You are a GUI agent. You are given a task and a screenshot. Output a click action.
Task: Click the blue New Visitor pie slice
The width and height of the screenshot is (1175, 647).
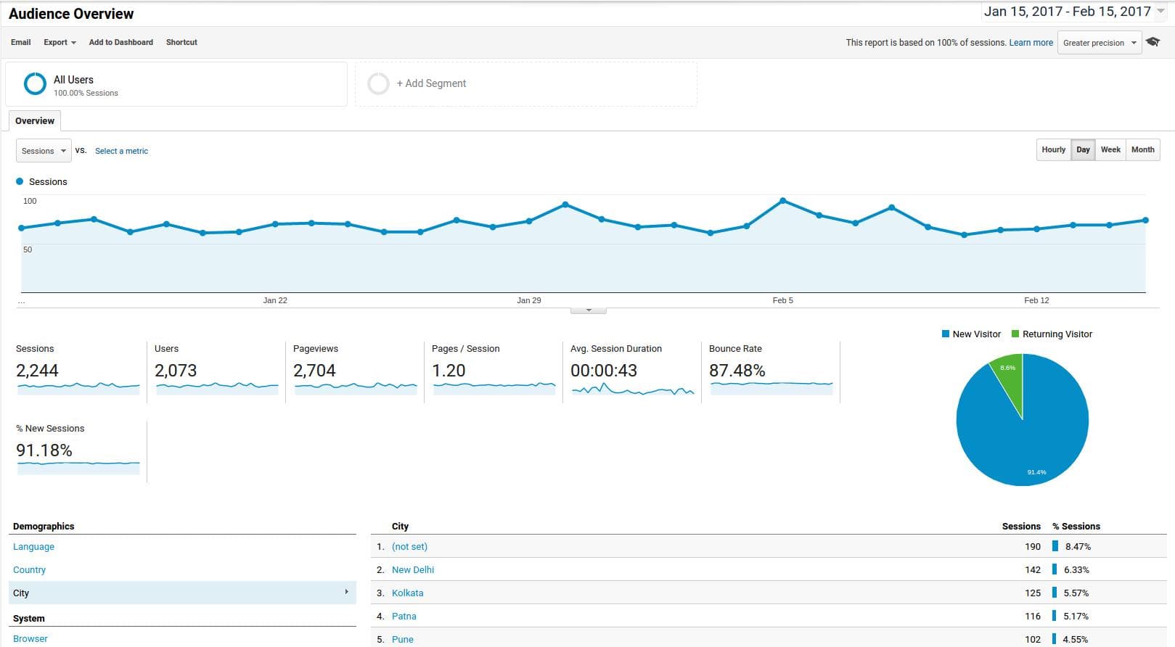point(1031,435)
